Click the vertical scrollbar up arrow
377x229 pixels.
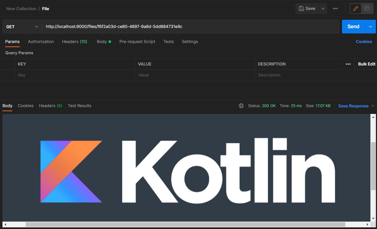click(x=373, y=117)
